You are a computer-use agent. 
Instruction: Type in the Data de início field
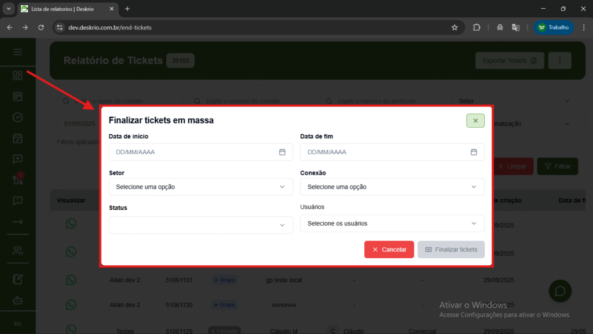pos(191,152)
